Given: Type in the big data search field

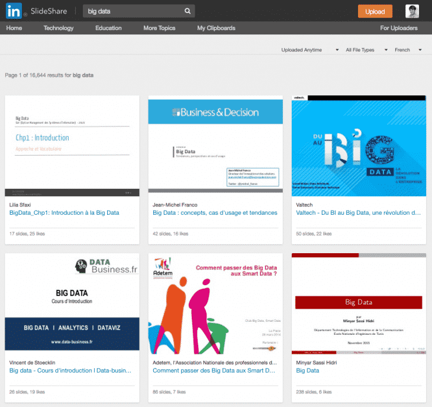Looking at the screenshot, I should pos(133,11).
